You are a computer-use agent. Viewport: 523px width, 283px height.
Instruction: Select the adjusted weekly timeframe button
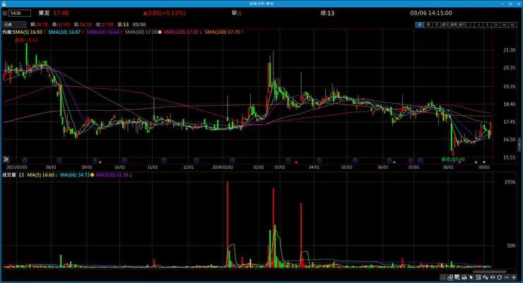click(x=453, y=25)
